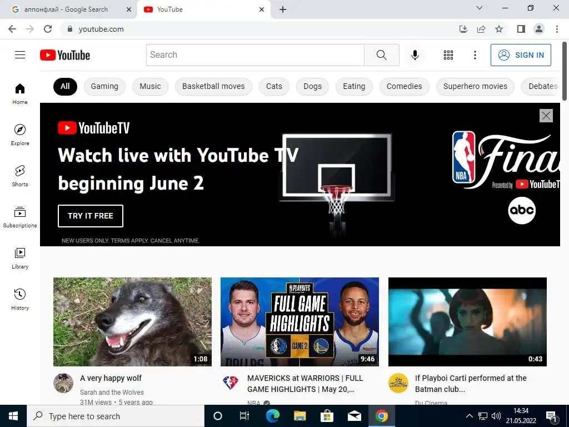Open 'A very happy wolf' title link
The image size is (569, 427).
click(x=111, y=378)
